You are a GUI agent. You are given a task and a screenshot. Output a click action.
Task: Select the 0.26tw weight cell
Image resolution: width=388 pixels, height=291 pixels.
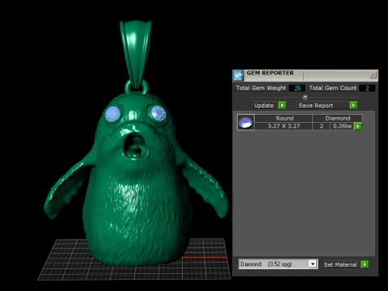pyautogui.click(x=342, y=126)
